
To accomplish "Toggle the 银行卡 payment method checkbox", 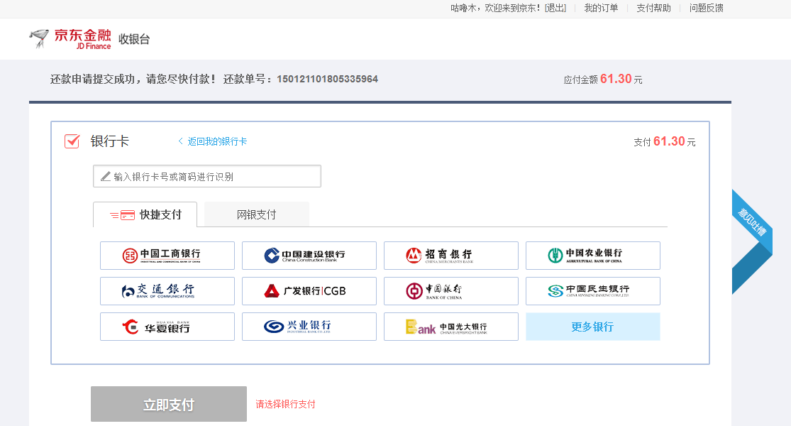I will (72, 141).
